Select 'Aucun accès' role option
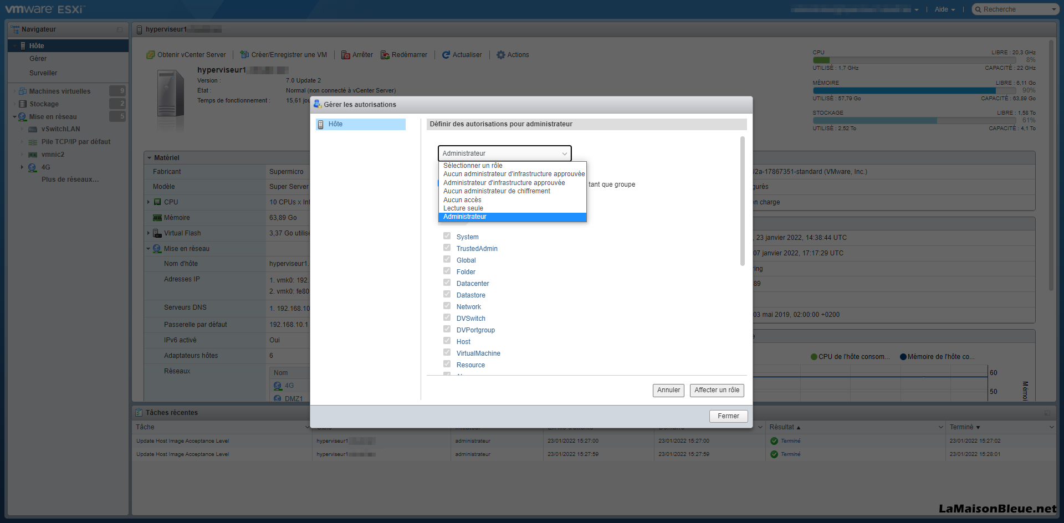Screen dimensions: 1064x523 pos(512,200)
